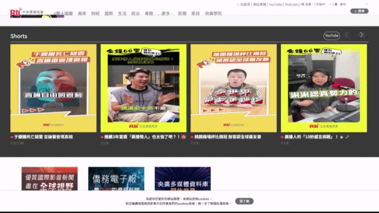Click the globe language icon
The width and height of the screenshot is (379, 213).
coord(335,4)
